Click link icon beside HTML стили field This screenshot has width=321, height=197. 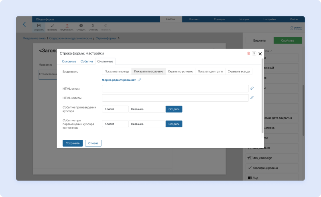[x=252, y=88]
